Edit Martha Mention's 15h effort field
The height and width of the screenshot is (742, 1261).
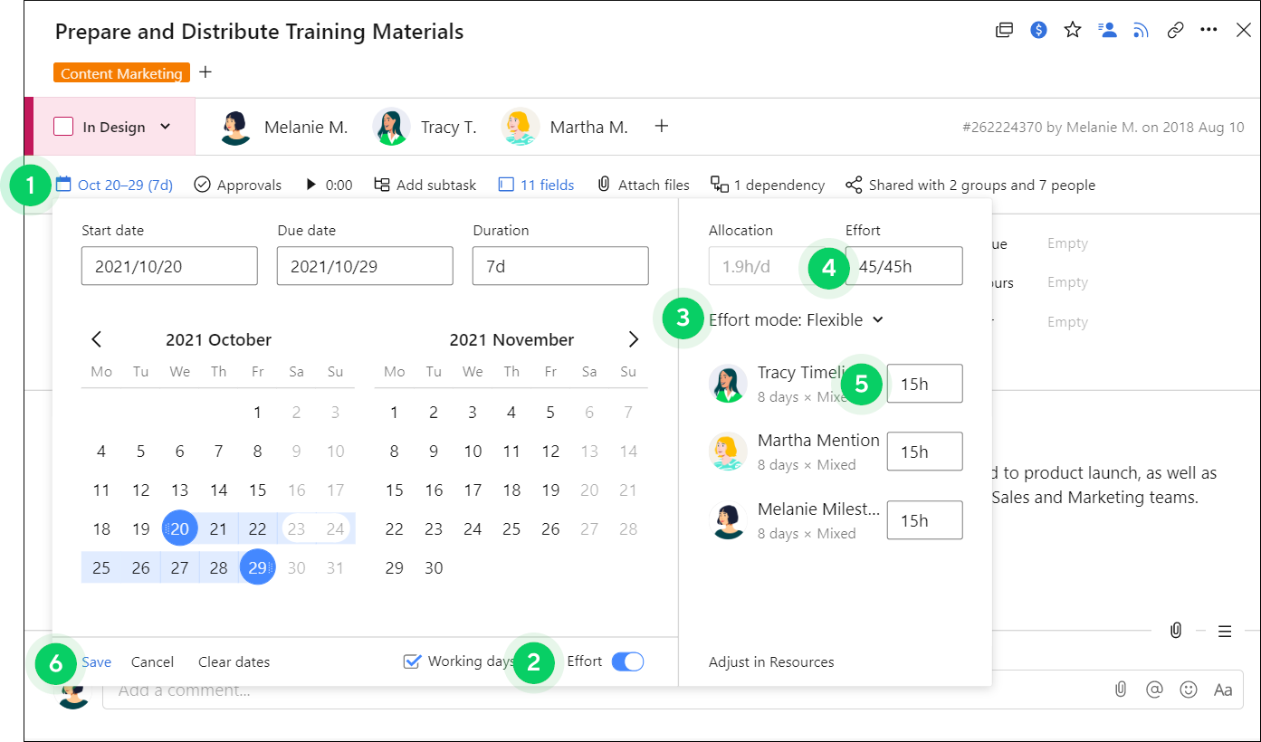[x=924, y=452]
